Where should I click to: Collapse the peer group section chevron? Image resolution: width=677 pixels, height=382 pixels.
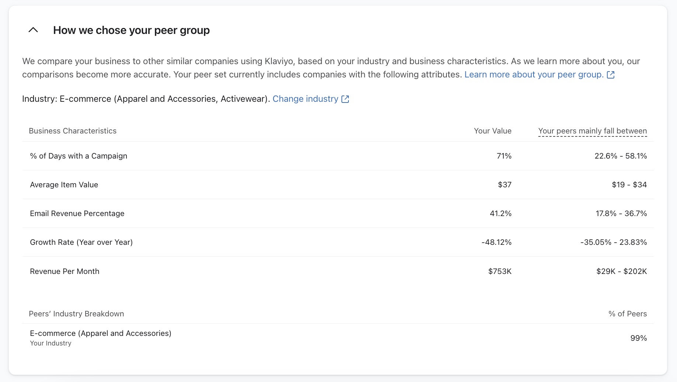(33, 30)
